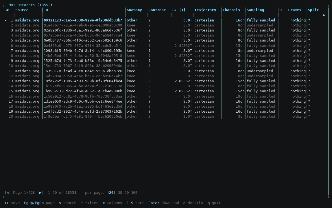
Task: Click the 'mridata.org' source in row 13
Action: (27, 81)
